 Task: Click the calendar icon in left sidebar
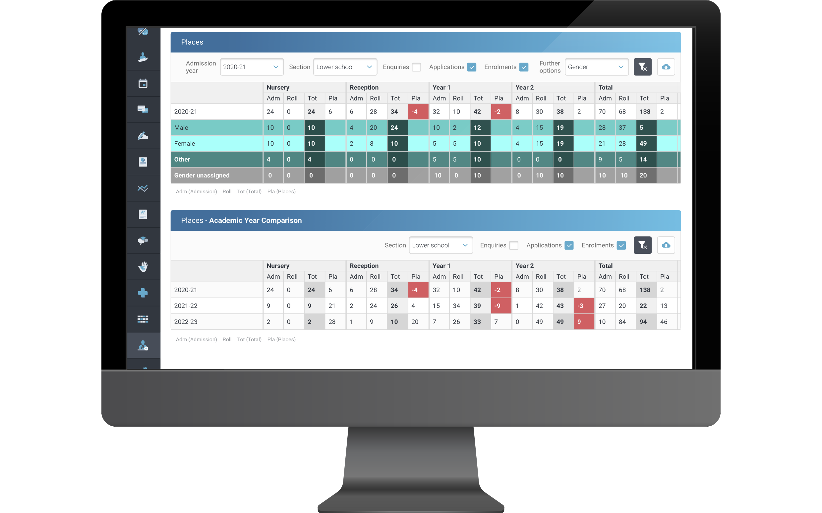coord(143,83)
